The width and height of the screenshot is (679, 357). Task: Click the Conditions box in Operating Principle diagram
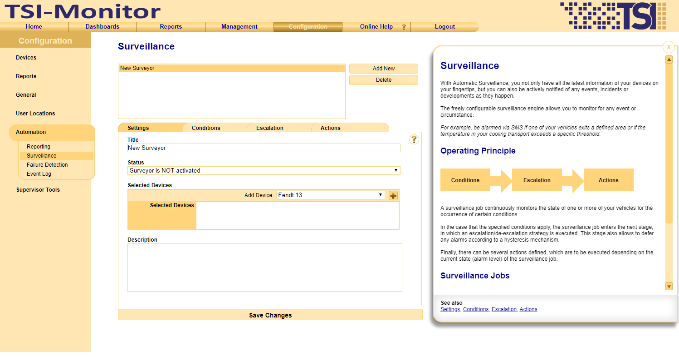[465, 180]
